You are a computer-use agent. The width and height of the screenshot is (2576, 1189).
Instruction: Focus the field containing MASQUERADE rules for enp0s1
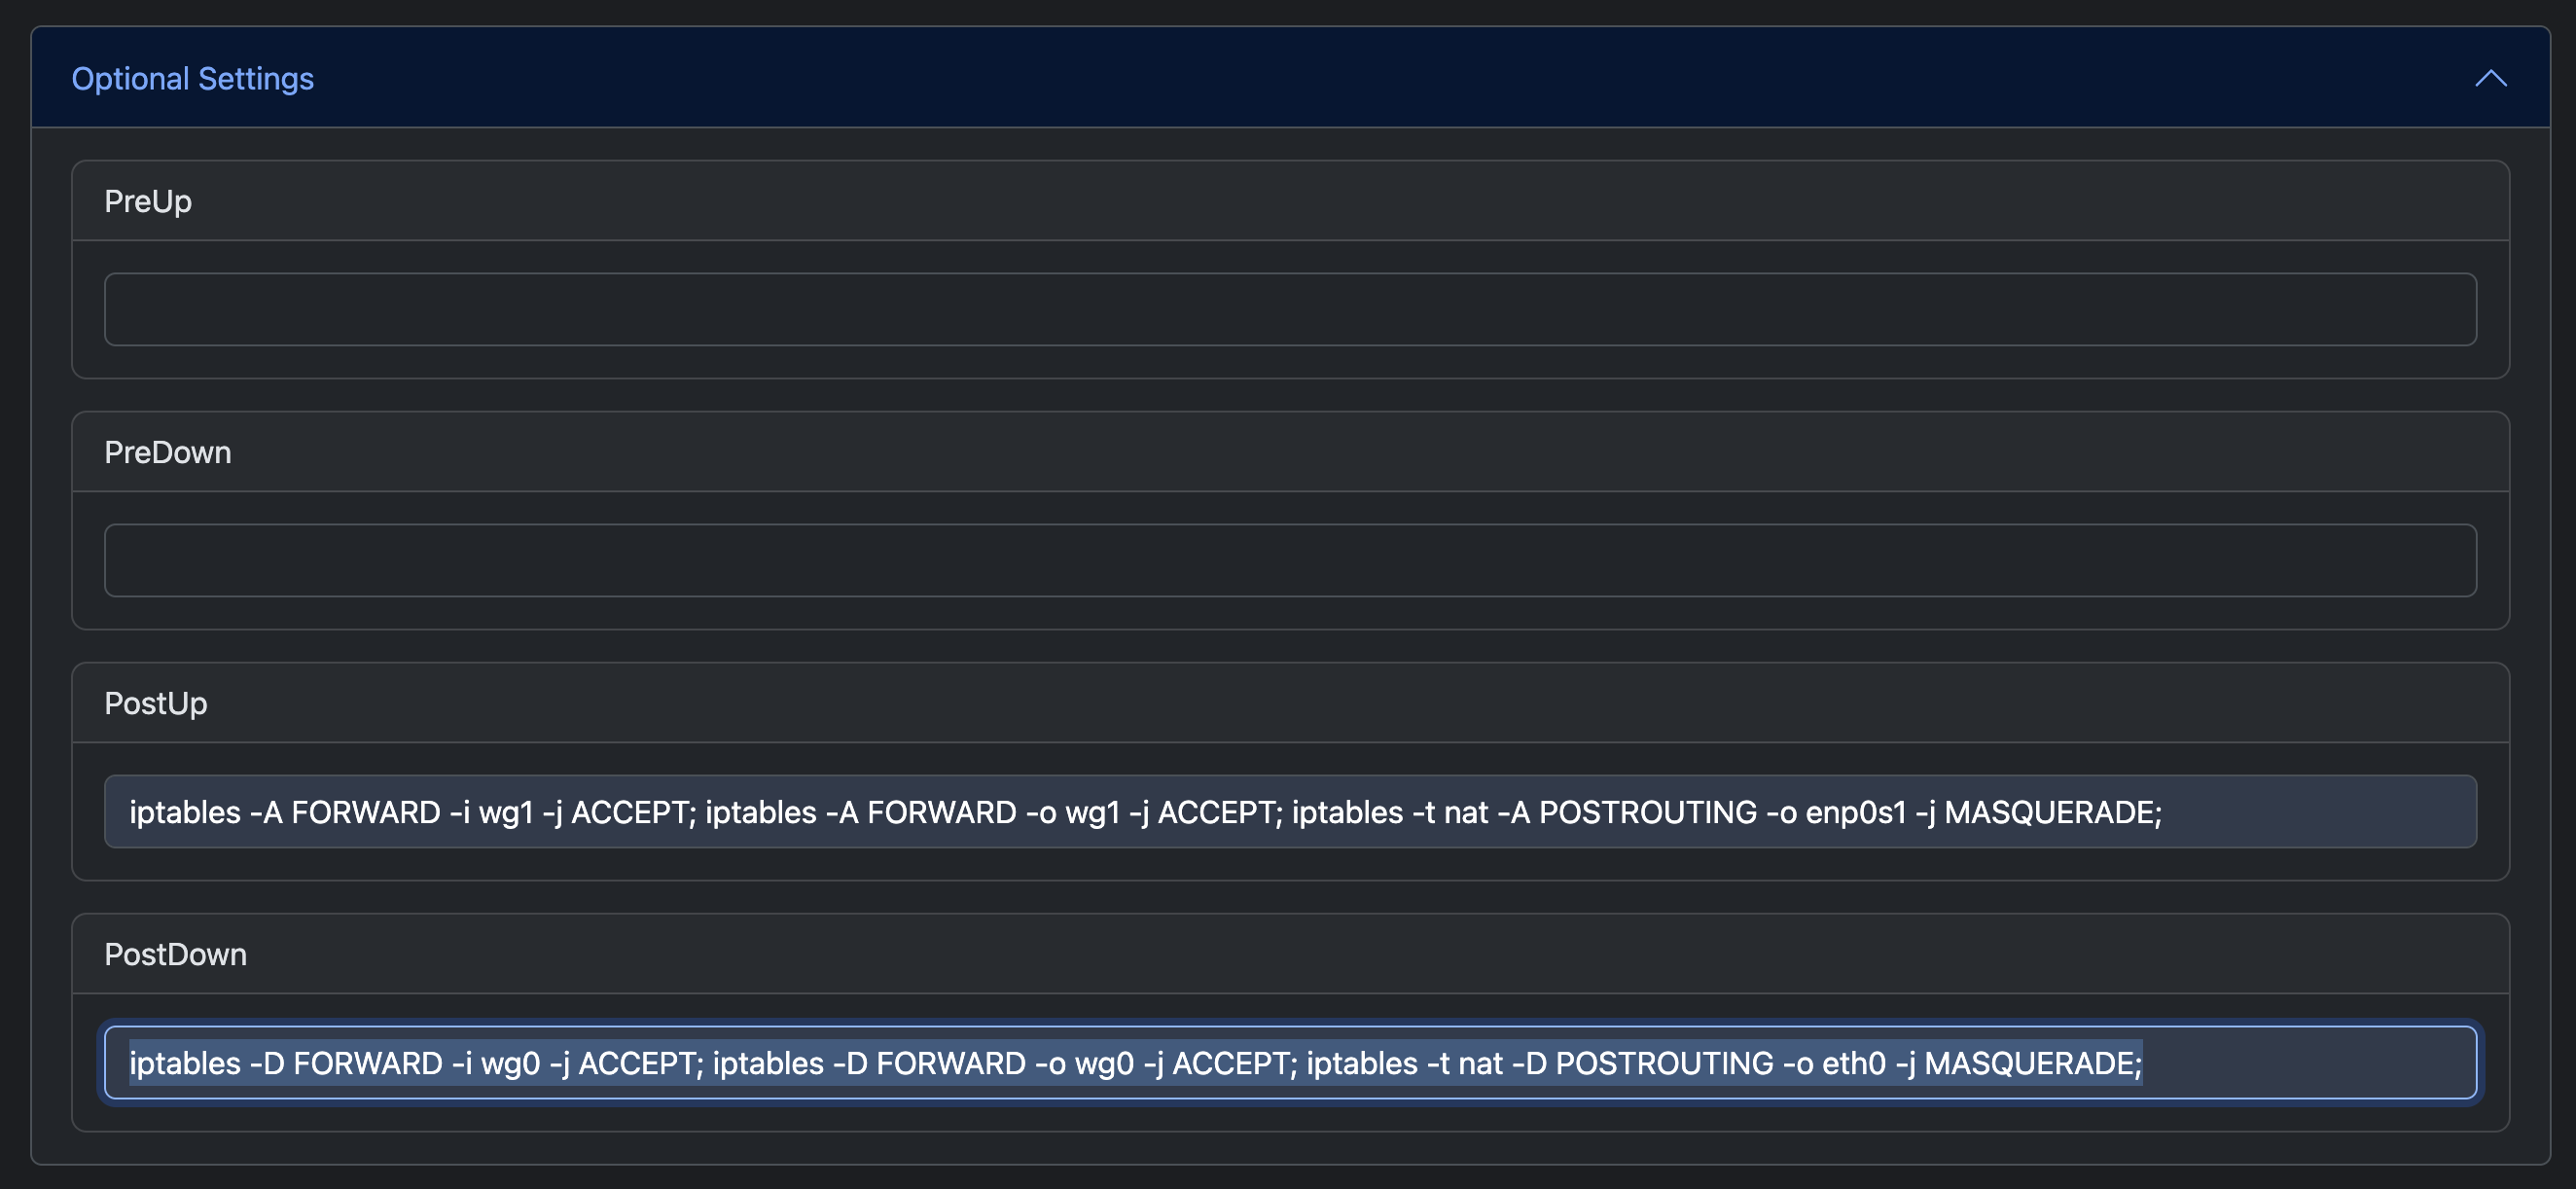pos(1290,811)
